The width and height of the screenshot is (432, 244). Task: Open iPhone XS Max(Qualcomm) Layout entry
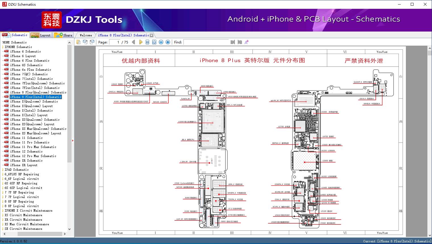coord(36,133)
